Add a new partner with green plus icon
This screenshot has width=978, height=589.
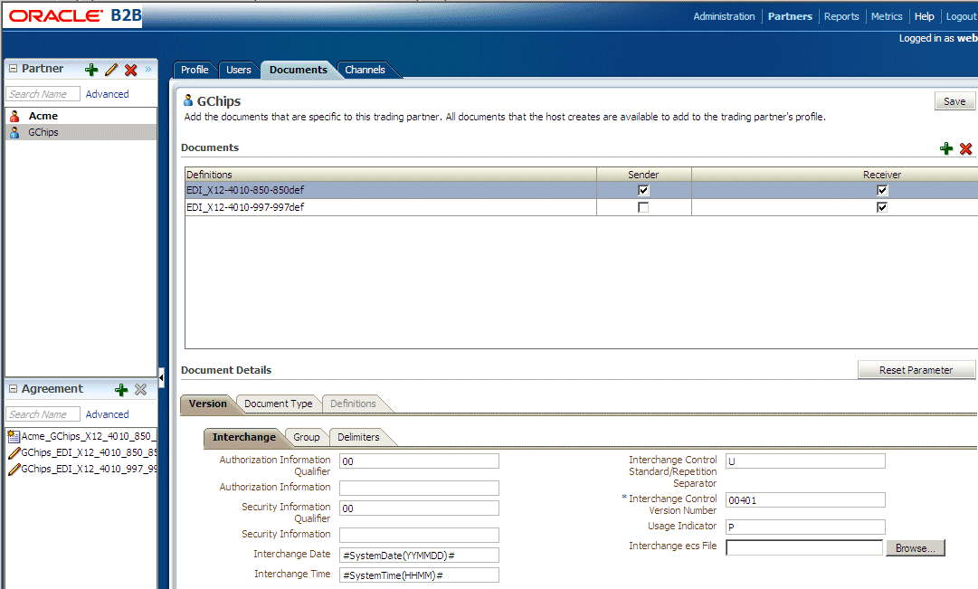pos(91,70)
